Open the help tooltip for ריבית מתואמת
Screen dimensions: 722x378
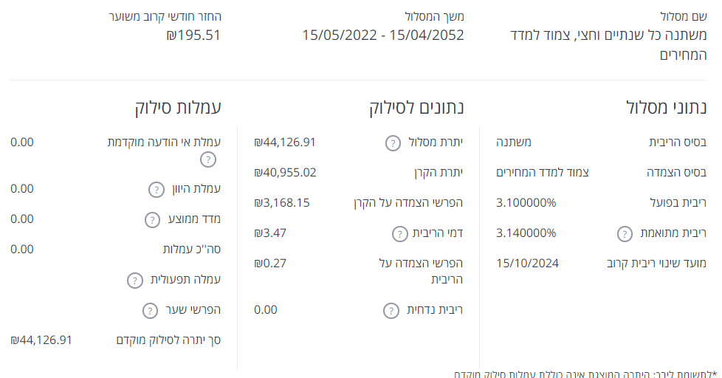pyautogui.click(x=625, y=234)
